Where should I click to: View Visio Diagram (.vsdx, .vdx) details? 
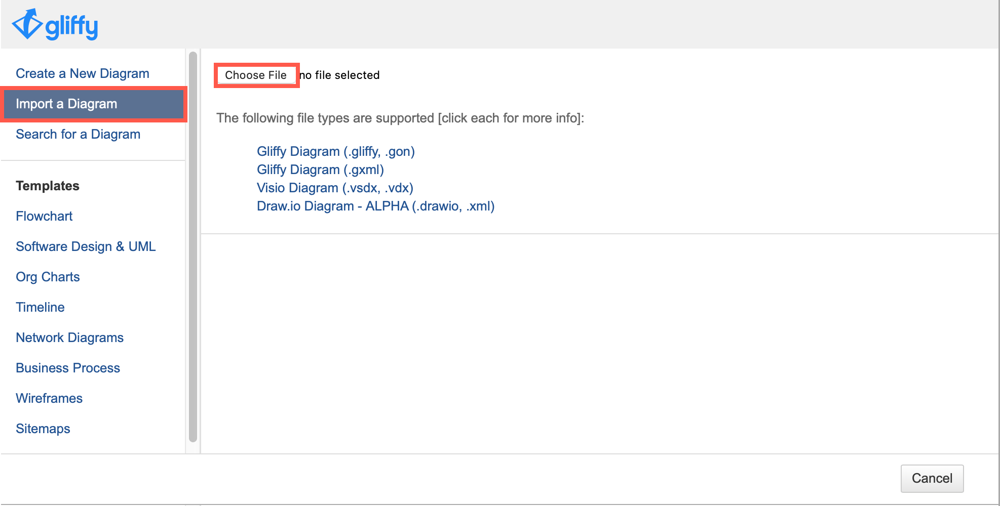(334, 188)
